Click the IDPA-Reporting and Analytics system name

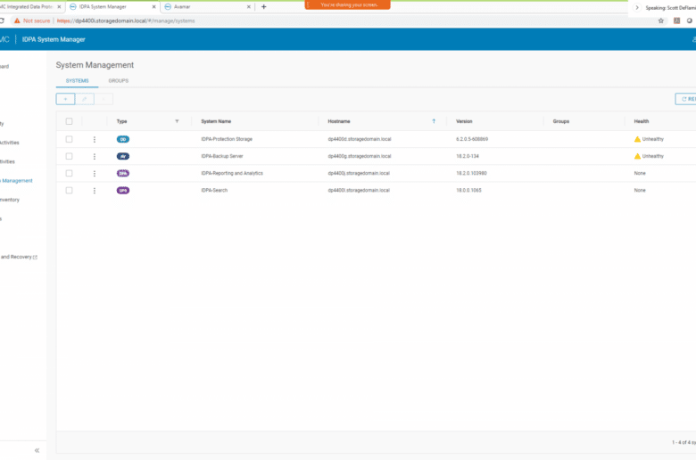[x=232, y=174]
